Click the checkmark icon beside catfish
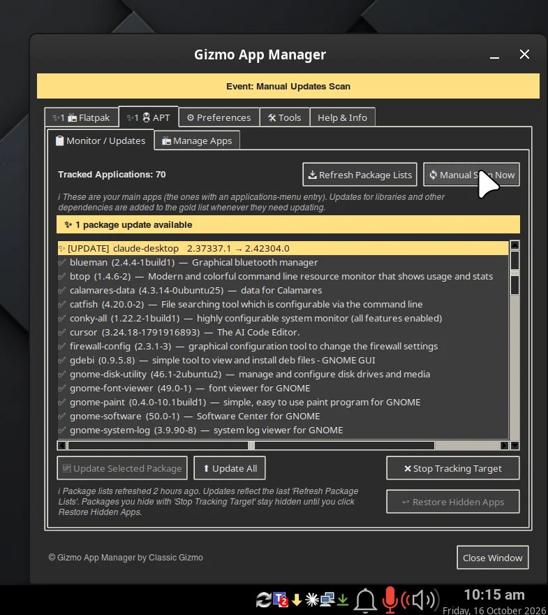The width and height of the screenshot is (548, 615). tap(62, 304)
